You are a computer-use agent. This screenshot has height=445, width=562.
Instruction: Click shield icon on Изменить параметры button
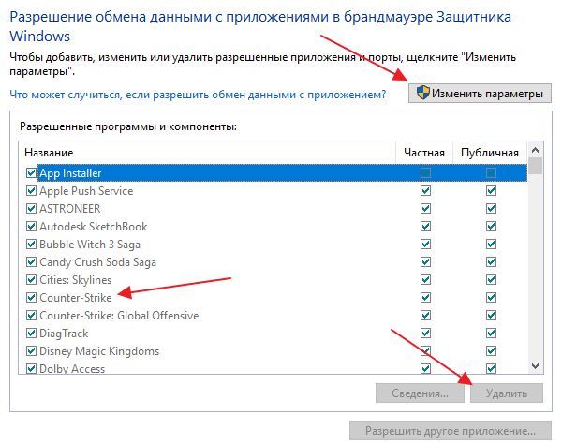(423, 93)
